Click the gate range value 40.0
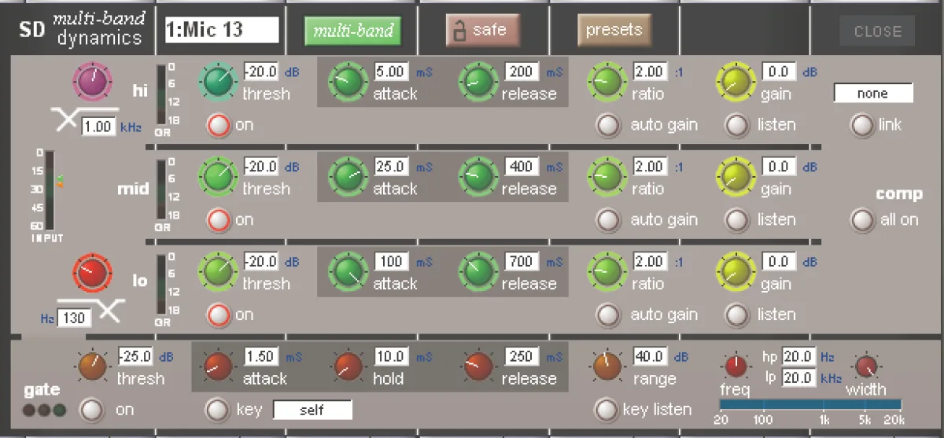Image resolution: width=944 pixels, height=438 pixels. coord(651,357)
